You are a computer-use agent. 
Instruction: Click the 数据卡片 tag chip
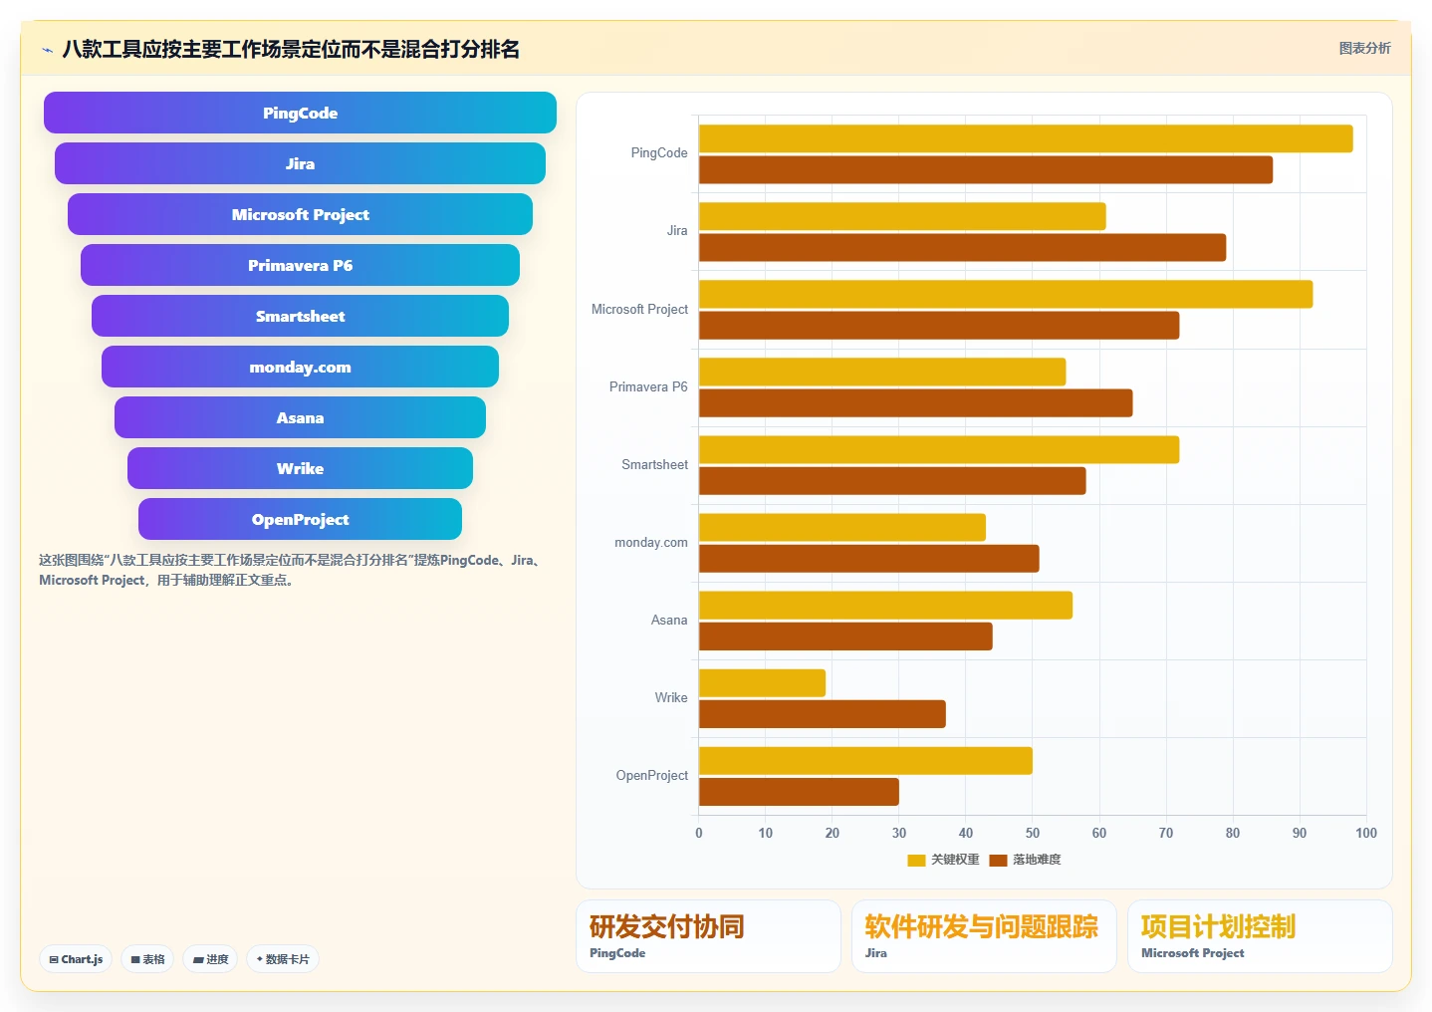click(283, 959)
